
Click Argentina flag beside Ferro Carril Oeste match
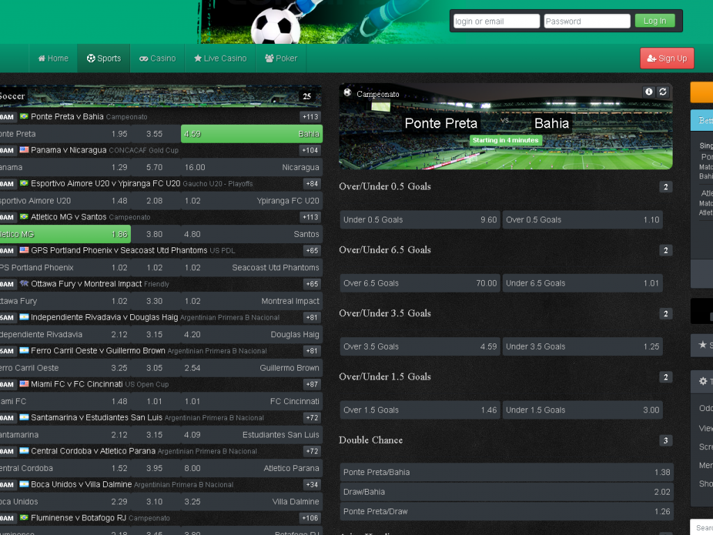click(24, 350)
